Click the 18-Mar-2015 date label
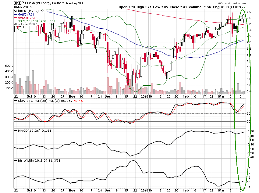This screenshot has width=259, height=193. pyautogui.click(x=23, y=7)
